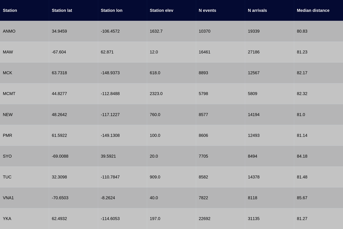Click the PMR station entry
Viewport: 343px width, 229px height.
(x=8, y=135)
